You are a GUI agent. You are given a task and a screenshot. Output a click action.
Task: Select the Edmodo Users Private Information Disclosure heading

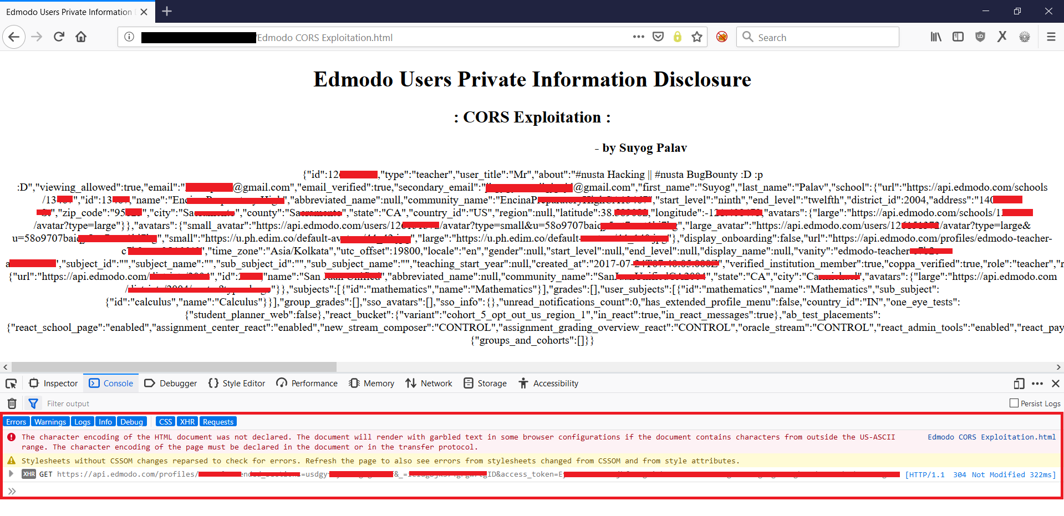click(x=532, y=79)
